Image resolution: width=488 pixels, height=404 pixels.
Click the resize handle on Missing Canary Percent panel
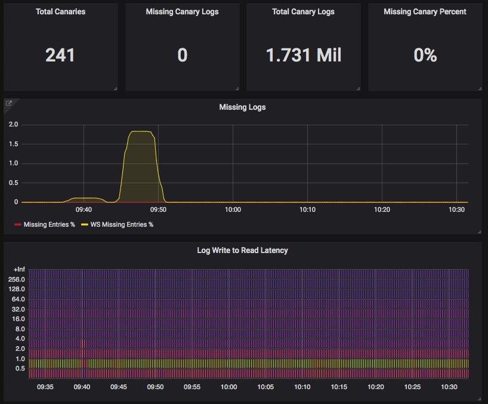[481, 88]
